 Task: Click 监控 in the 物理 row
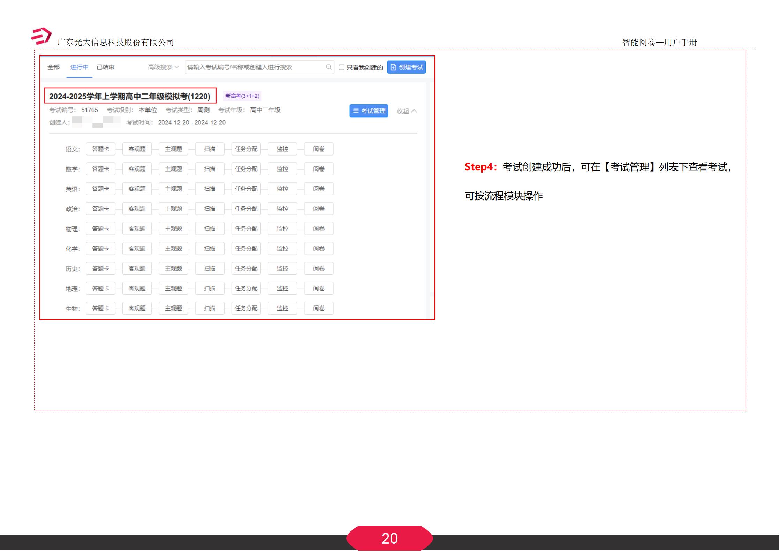point(282,228)
